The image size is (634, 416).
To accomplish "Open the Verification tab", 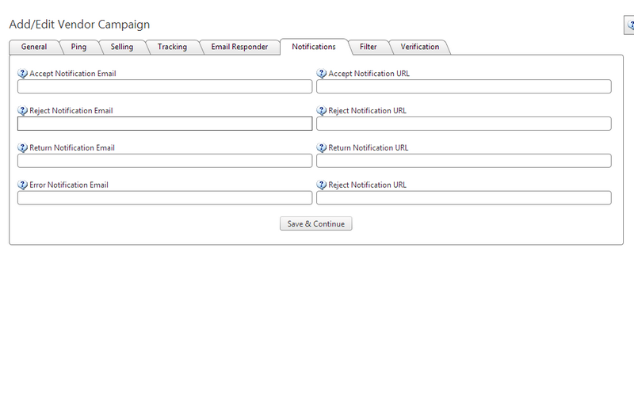I will point(419,47).
